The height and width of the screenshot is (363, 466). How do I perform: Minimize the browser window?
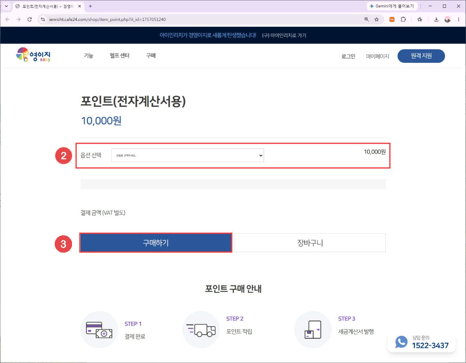[x=430, y=6]
